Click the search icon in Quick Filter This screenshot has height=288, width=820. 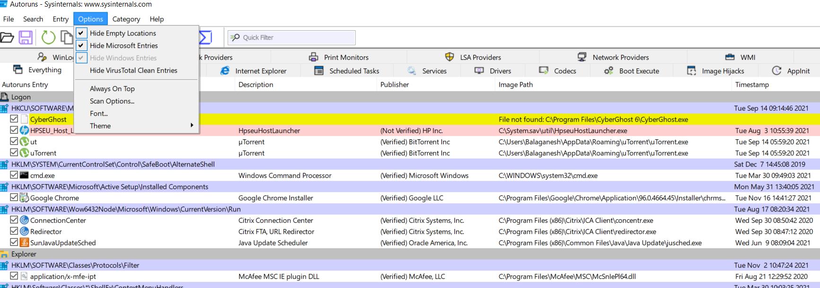point(235,37)
